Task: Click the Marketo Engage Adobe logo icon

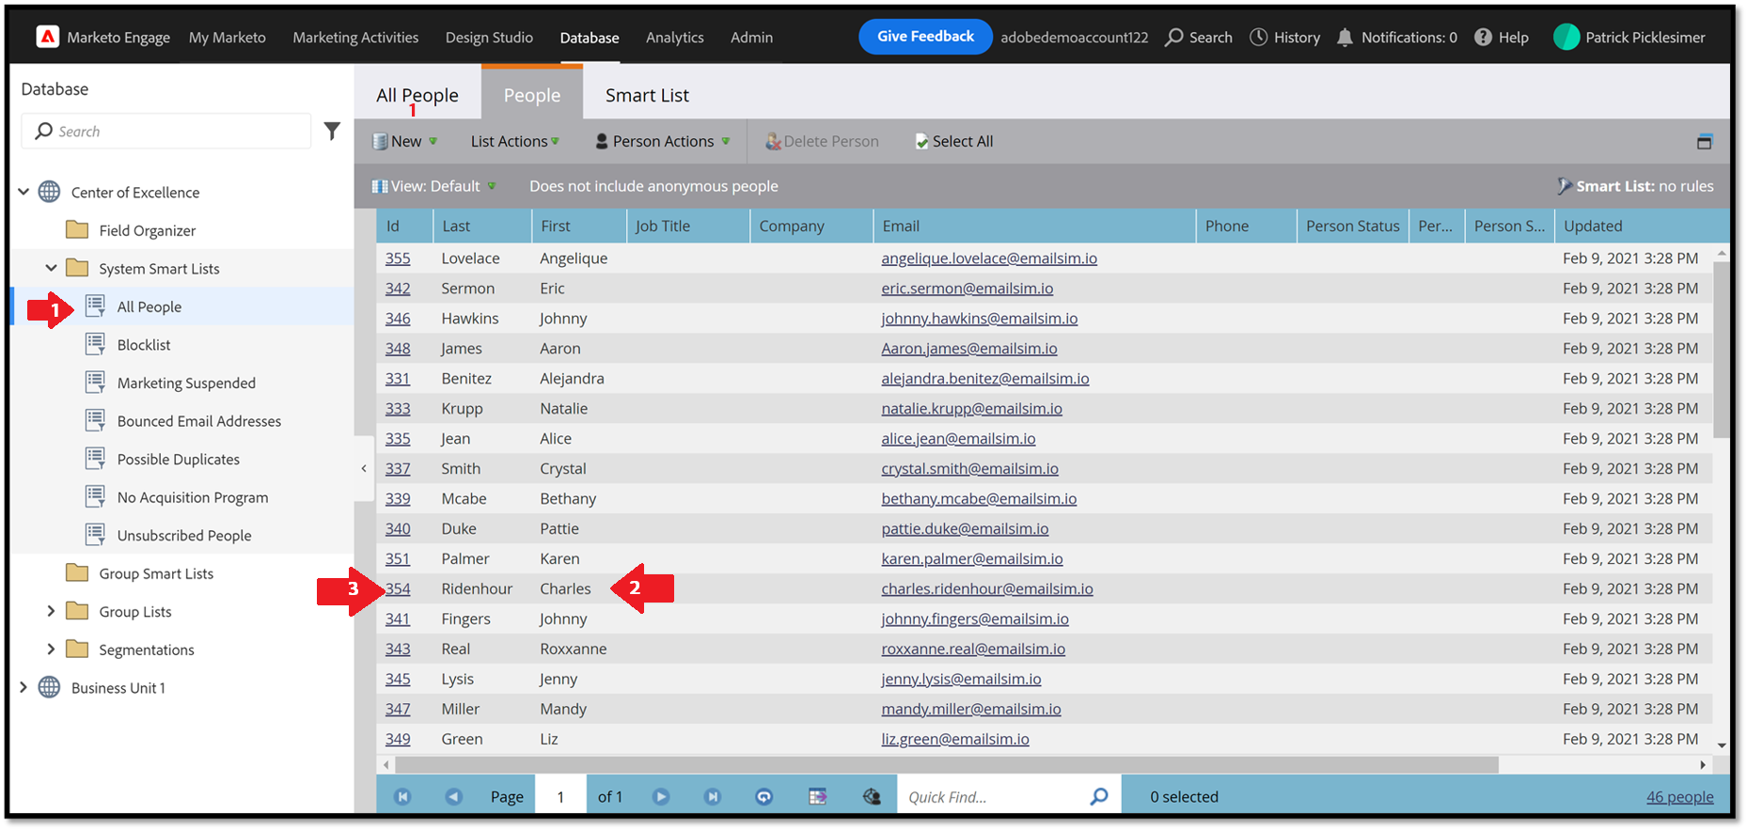Action: (x=47, y=37)
